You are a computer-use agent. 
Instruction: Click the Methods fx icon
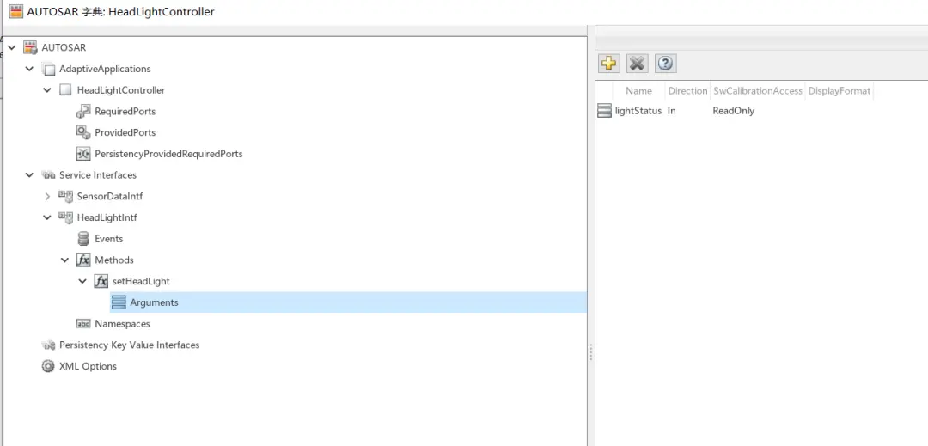coord(83,260)
